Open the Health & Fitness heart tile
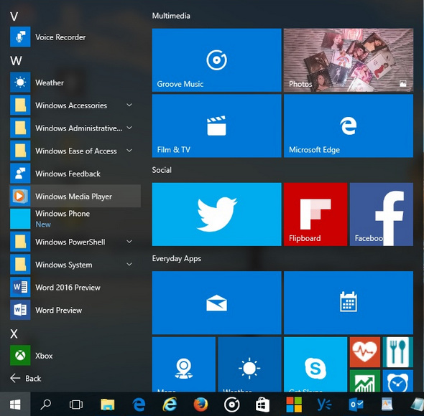The width and height of the screenshot is (424, 416). (x=365, y=352)
